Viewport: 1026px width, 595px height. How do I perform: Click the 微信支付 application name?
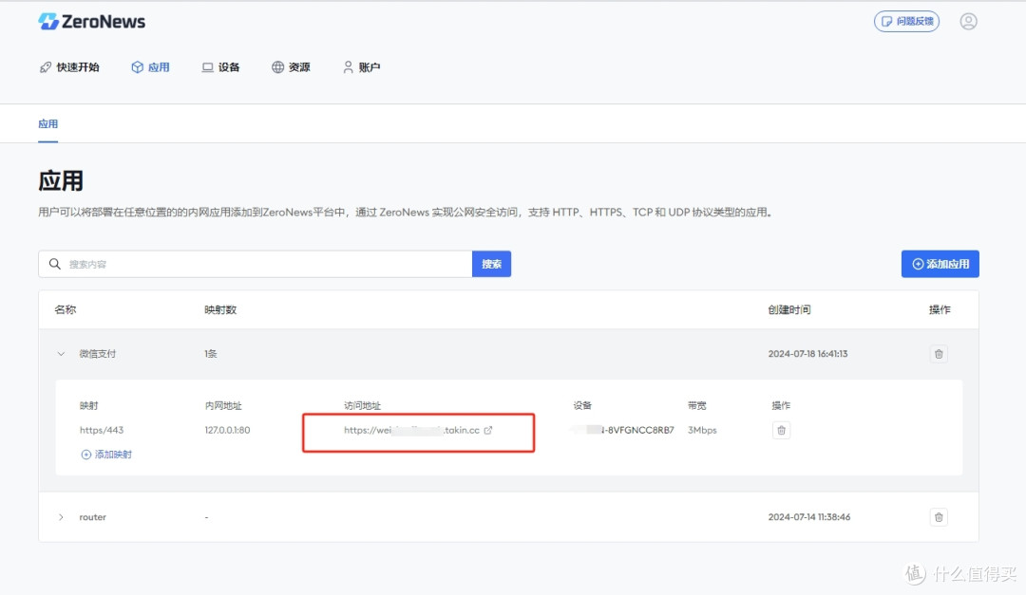pyautogui.click(x=98, y=354)
